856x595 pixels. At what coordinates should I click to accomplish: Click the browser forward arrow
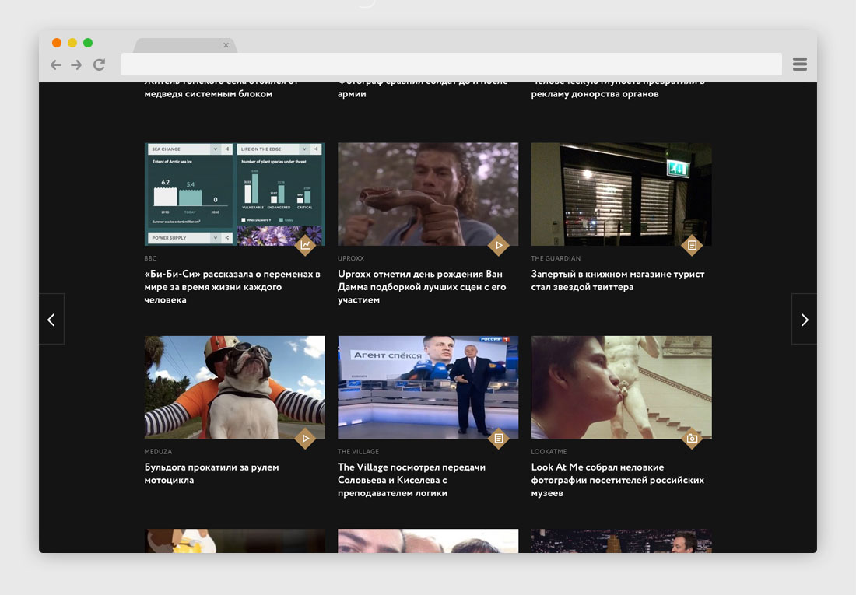point(76,65)
